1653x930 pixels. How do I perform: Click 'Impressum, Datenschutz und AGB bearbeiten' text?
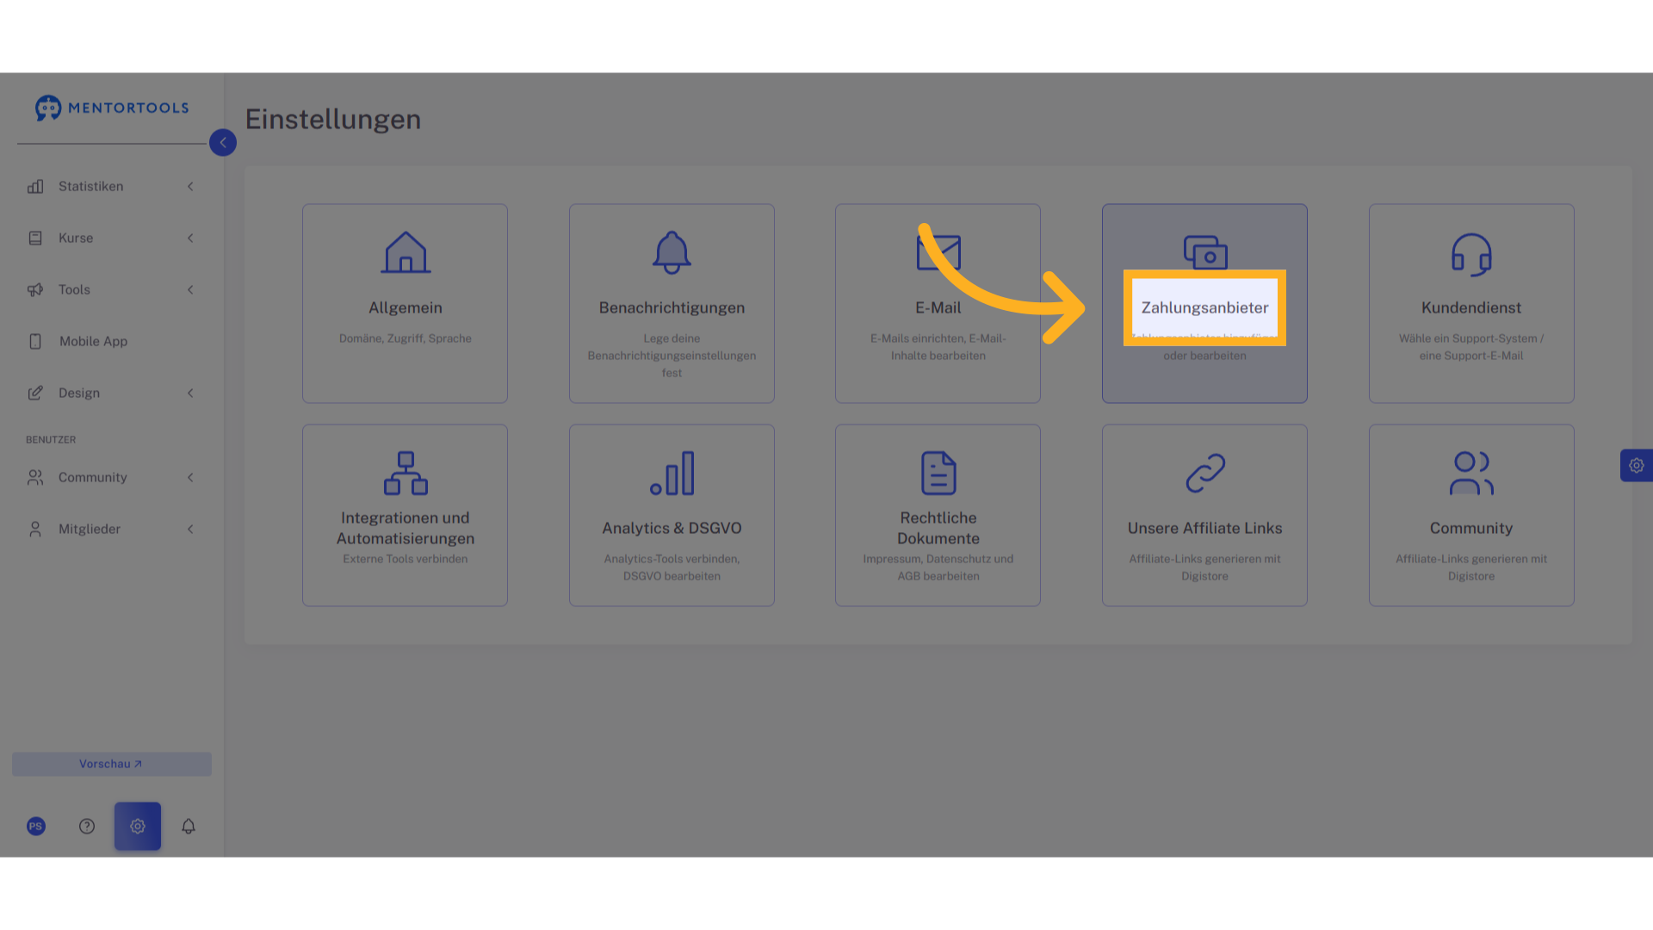[x=938, y=568]
